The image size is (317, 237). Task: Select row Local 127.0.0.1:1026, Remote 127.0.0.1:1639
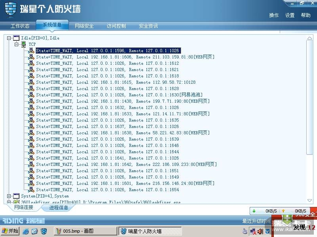click(107, 139)
